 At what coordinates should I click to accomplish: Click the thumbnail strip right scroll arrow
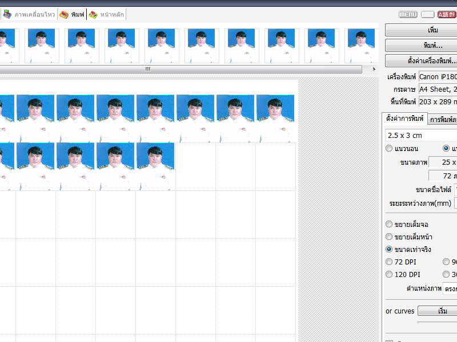coord(374,69)
